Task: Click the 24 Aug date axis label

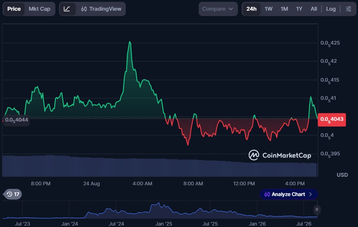Action: click(x=91, y=184)
